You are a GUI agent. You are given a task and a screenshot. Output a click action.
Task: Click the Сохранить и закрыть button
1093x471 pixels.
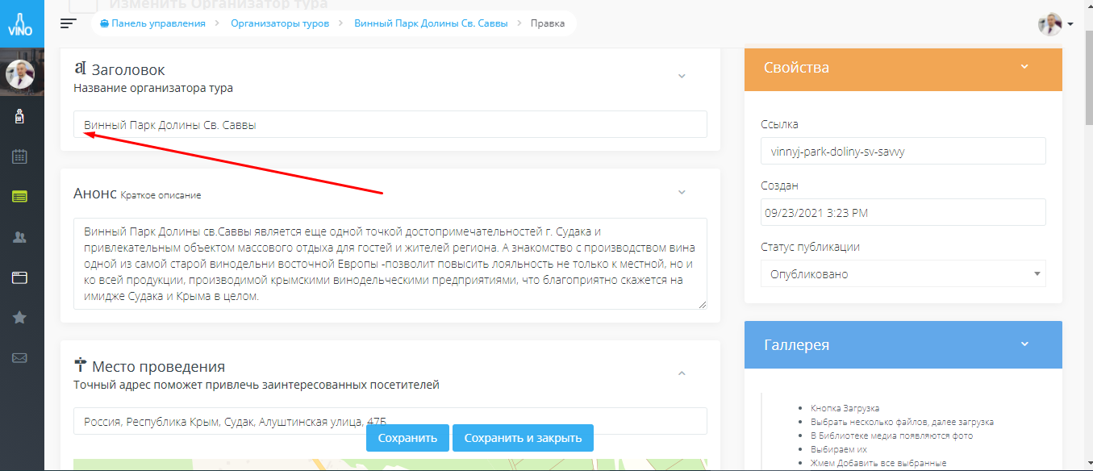pyautogui.click(x=523, y=438)
